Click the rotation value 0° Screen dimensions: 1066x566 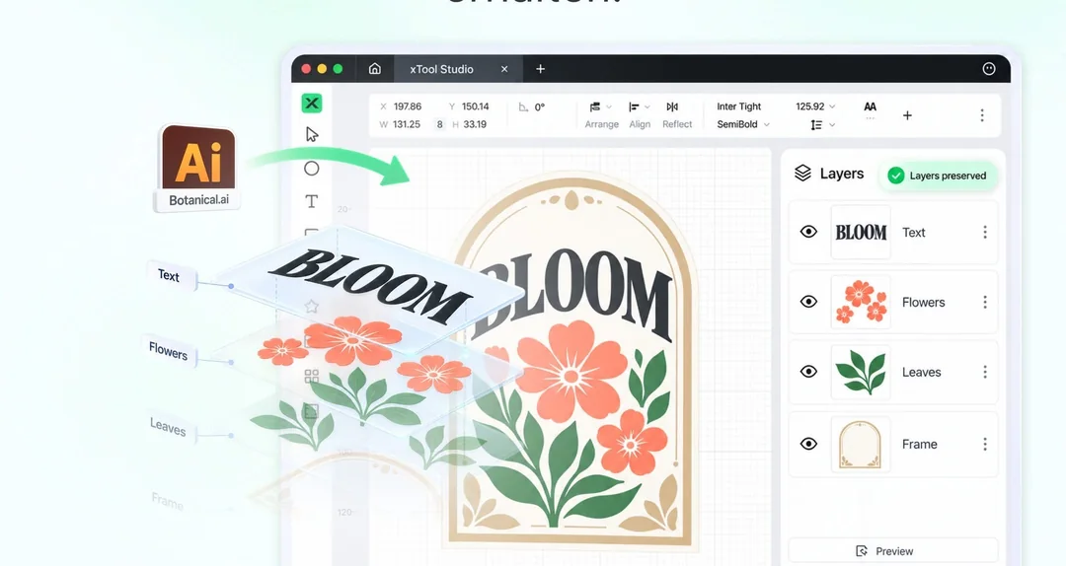(x=540, y=106)
